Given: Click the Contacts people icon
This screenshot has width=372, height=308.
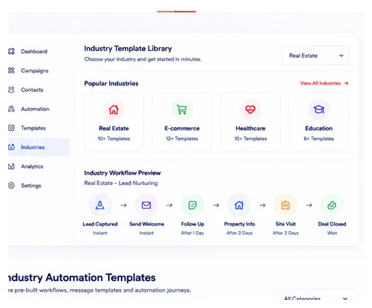Looking at the screenshot, I should point(11,90).
